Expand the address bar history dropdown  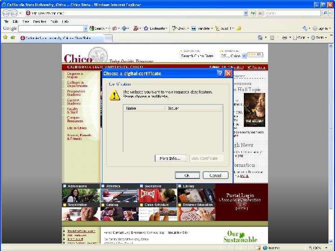coord(246,13)
